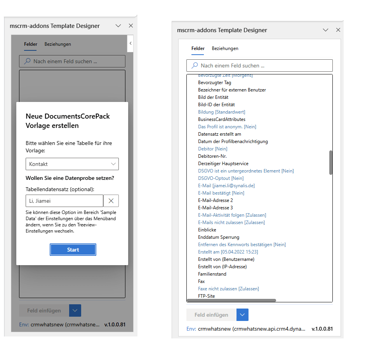Select 'Erstellt am [05.04.2022 15:23]' field
This screenshot has width=372, height=357.
228,252
